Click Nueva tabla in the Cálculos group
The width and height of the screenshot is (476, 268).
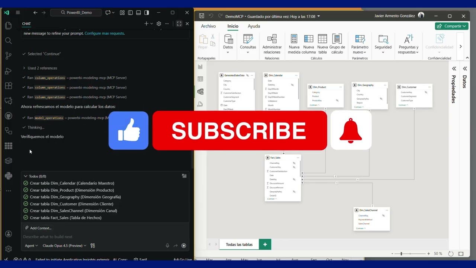click(322, 44)
